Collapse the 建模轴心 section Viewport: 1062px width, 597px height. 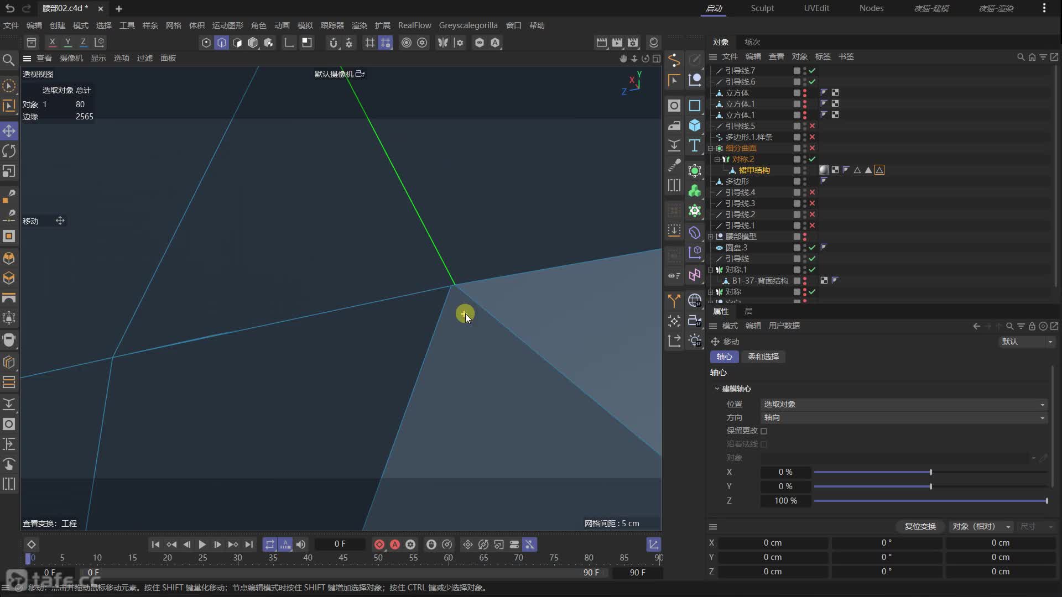717,389
